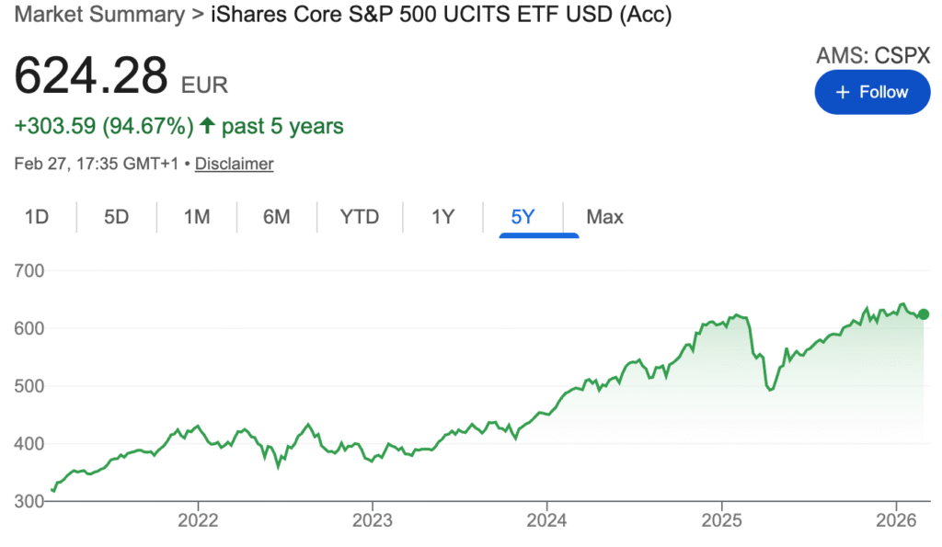Click the green endpoint dot on chart
This screenshot has height=547, width=942.
coord(924,314)
